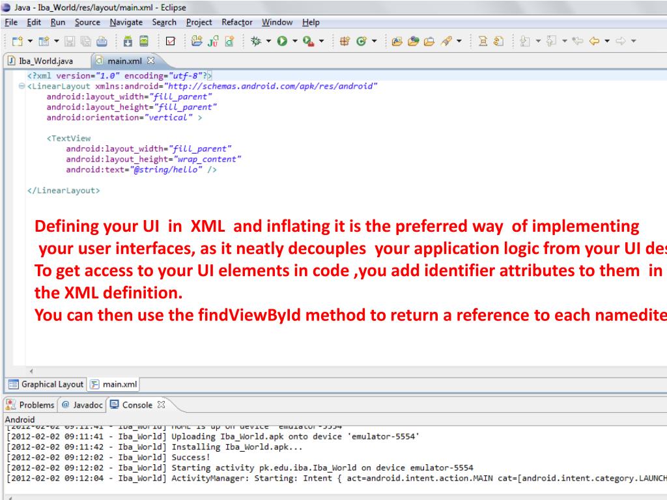Collapse the LinearLayout fold marker in editor
667x500 pixels.
click(21, 87)
